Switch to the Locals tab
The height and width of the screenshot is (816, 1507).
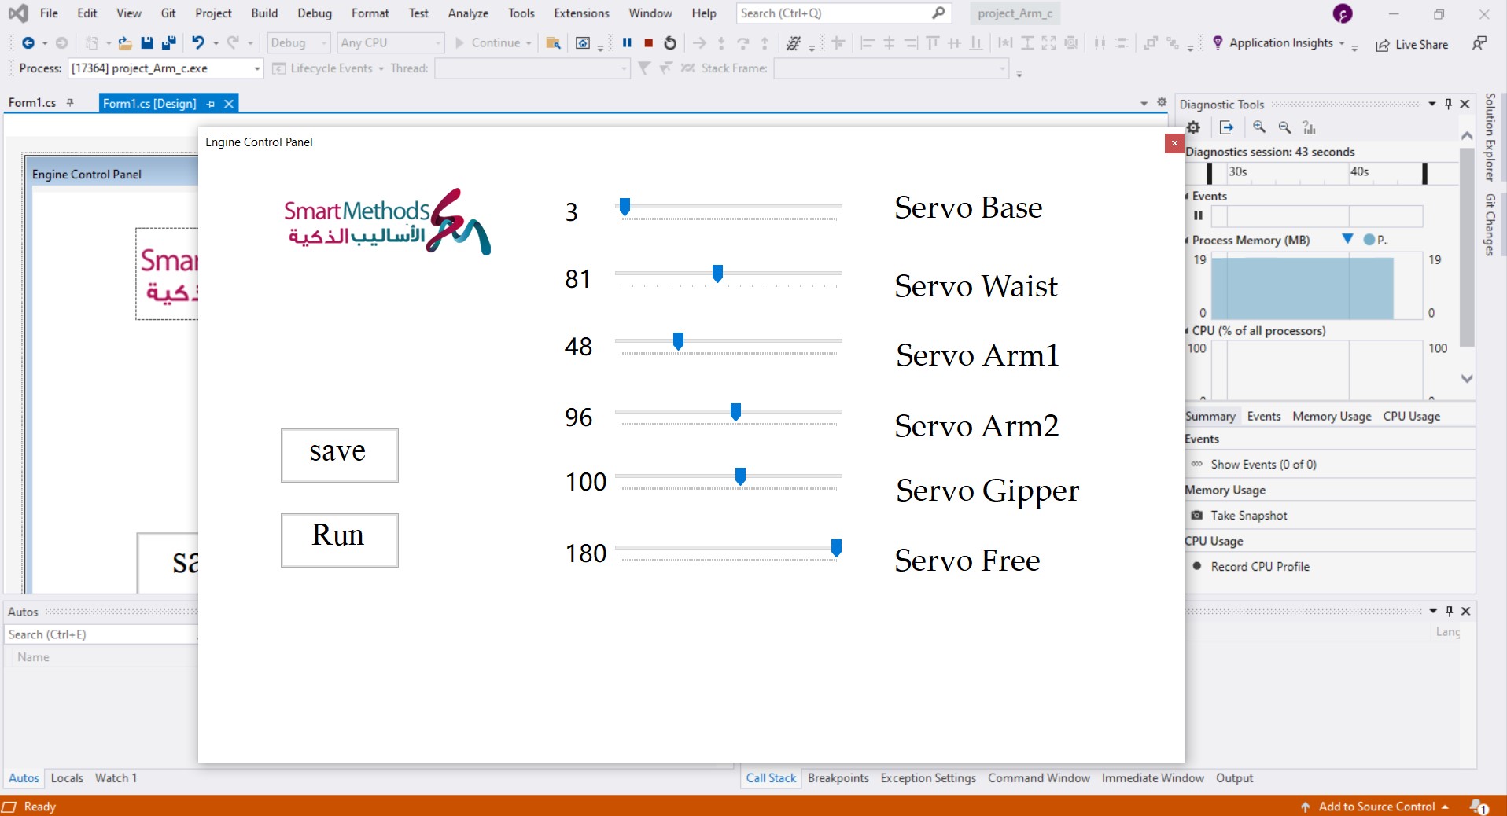coord(67,778)
